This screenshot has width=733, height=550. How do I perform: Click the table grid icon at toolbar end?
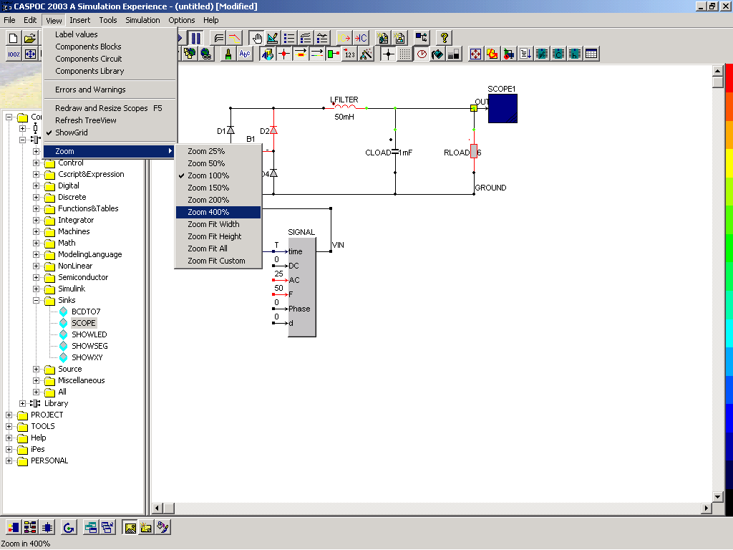(591, 54)
